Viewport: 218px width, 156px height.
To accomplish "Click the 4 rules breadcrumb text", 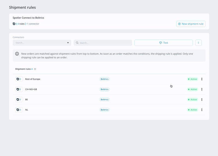I will (21, 24).
